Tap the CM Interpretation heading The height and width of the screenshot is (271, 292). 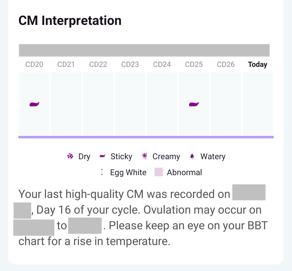pos(70,21)
